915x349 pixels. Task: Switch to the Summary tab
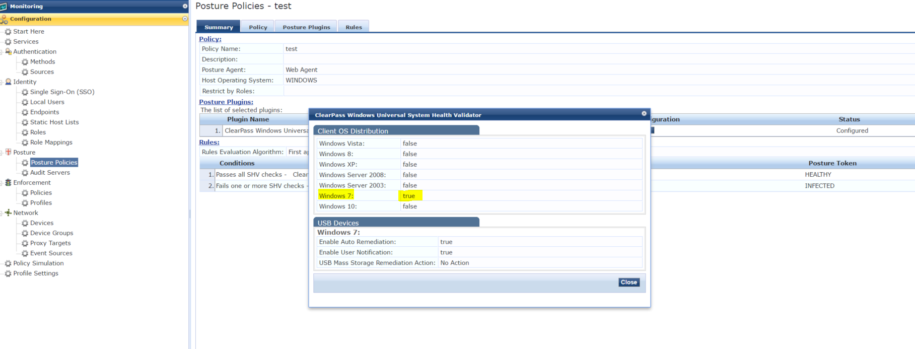219,27
